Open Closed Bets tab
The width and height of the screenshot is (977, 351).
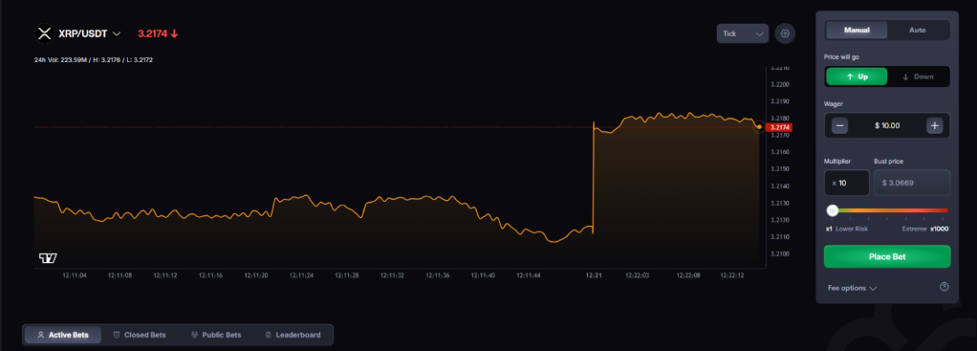(140, 335)
